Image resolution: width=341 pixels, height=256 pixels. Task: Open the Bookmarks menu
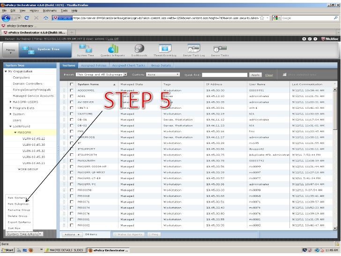coord(50,10)
